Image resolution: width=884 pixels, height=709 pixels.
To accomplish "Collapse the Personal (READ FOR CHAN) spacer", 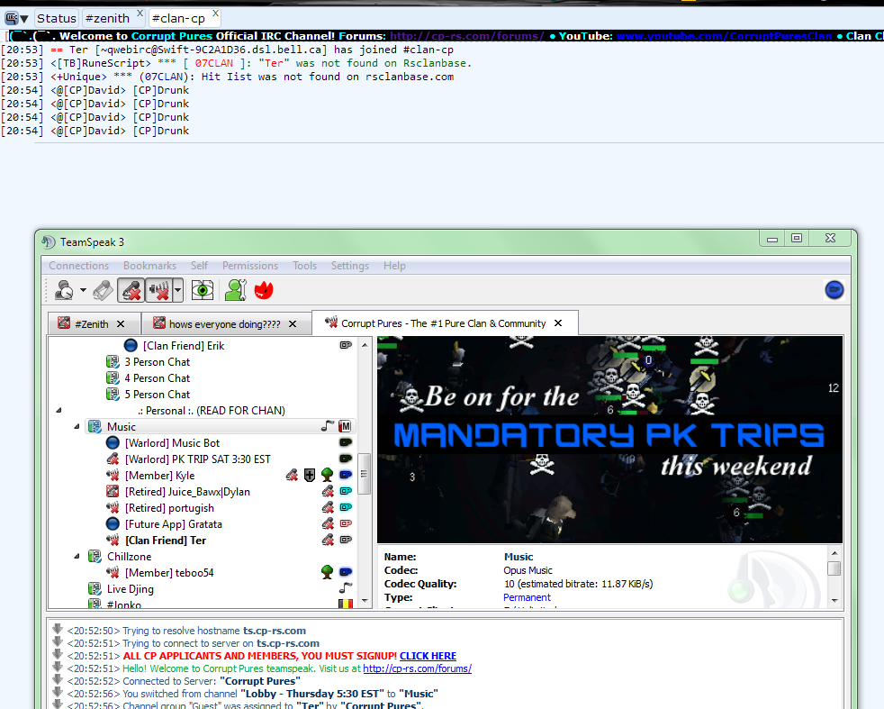I will (x=59, y=411).
